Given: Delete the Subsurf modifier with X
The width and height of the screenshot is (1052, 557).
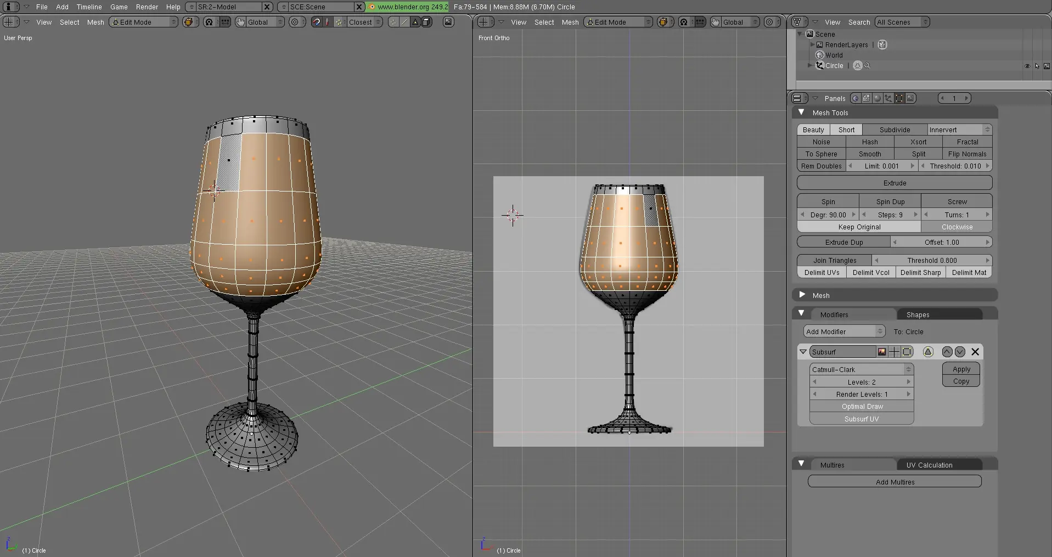Looking at the screenshot, I should pyautogui.click(x=975, y=352).
